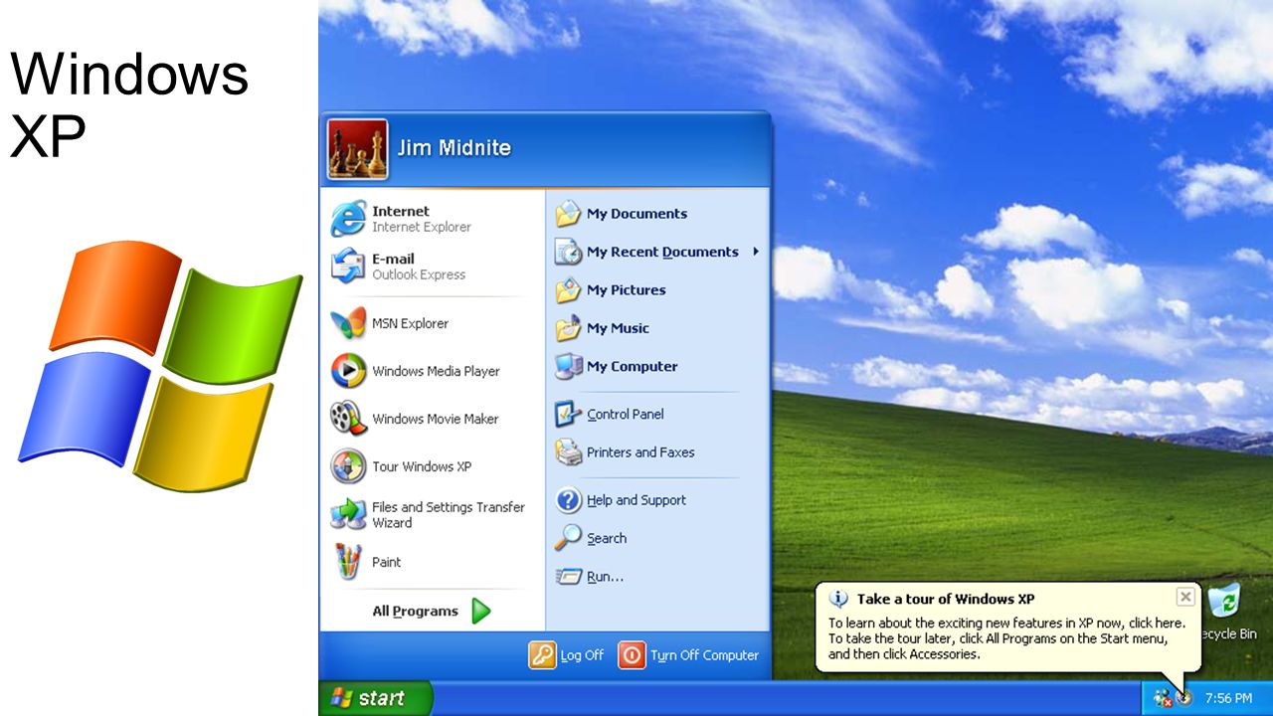Viewport: 1273px width, 716px height.
Task: Click Jim Midnite user name text
Action: pos(454,148)
